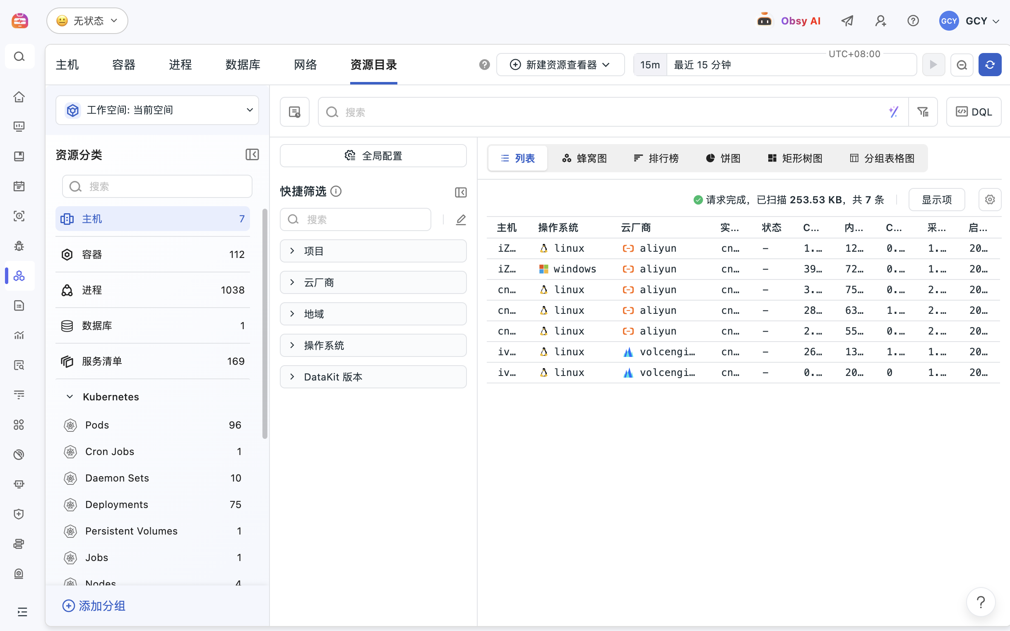Image resolution: width=1010 pixels, height=631 pixels.
Task: Switch to the 进程 tab
Action: pos(180,65)
